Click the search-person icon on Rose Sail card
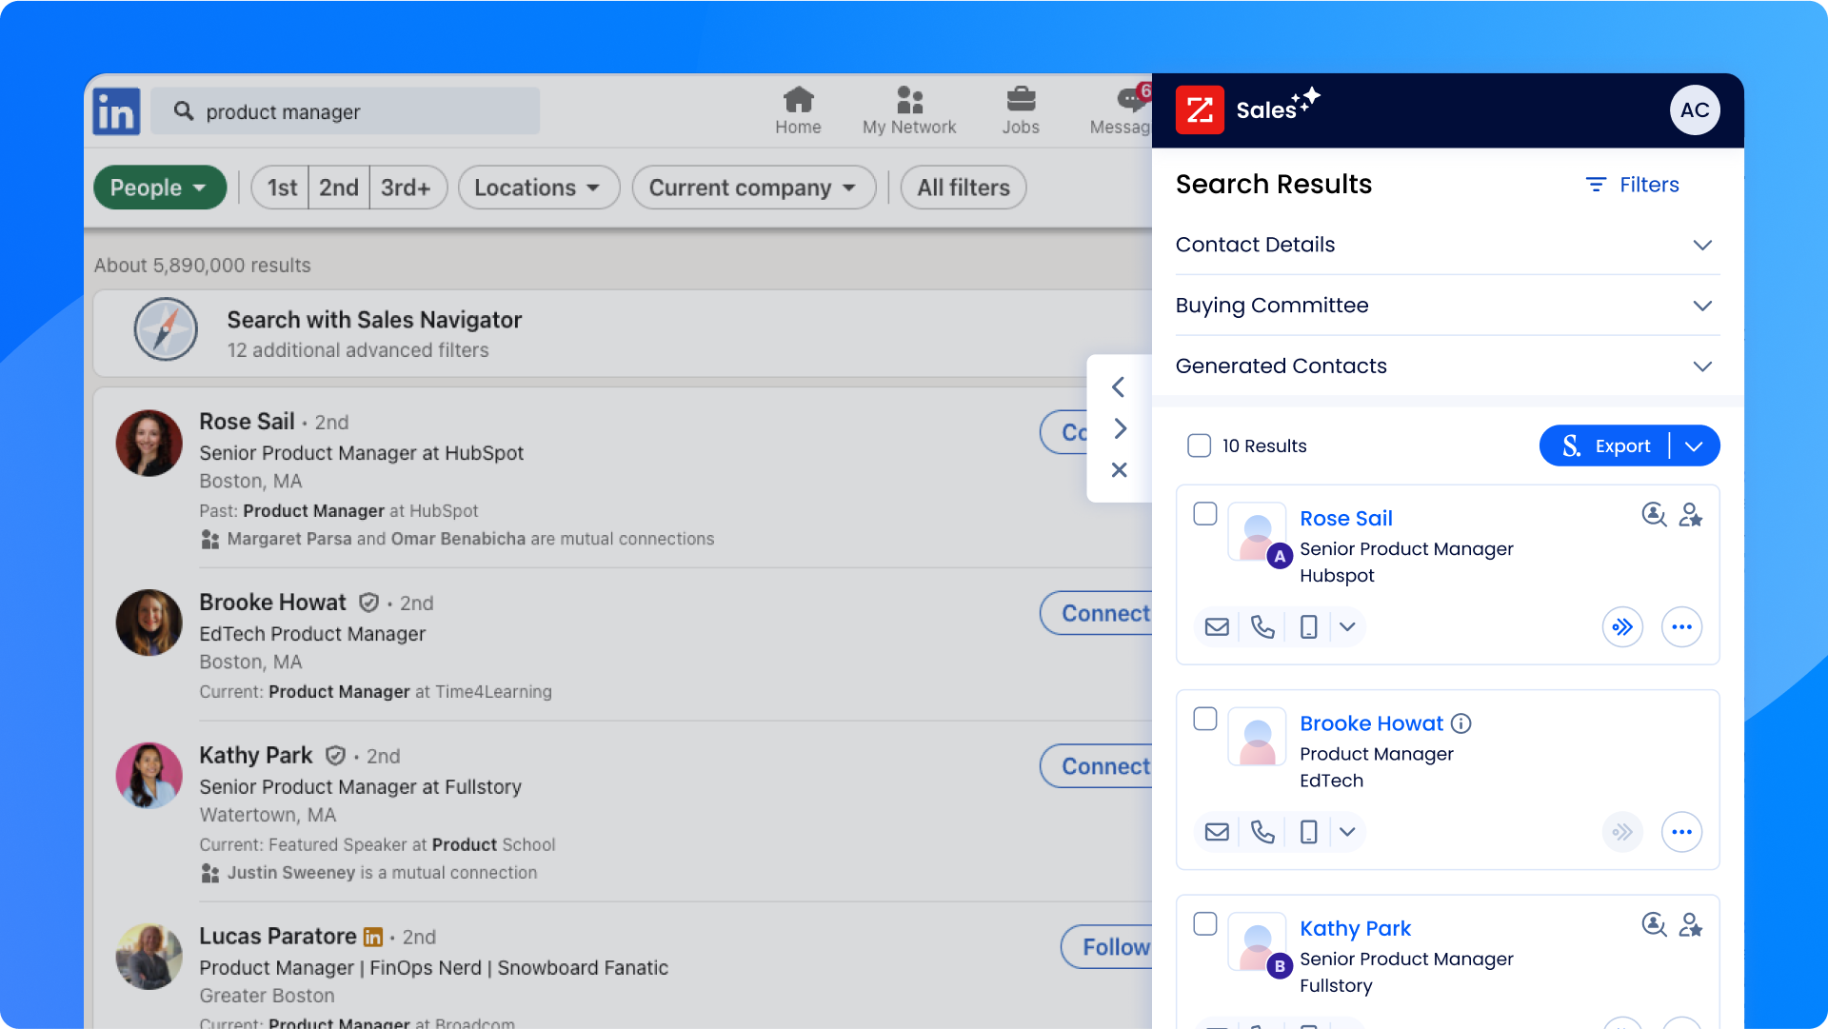The height and width of the screenshot is (1029, 1828). click(x=1655, y=515)
